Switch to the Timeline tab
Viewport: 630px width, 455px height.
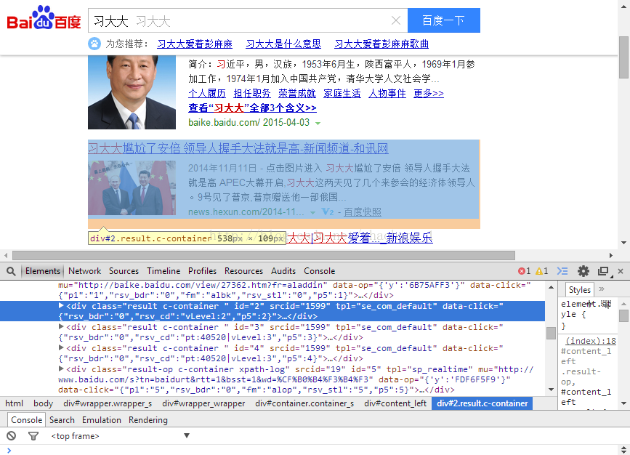pos(163,271)
